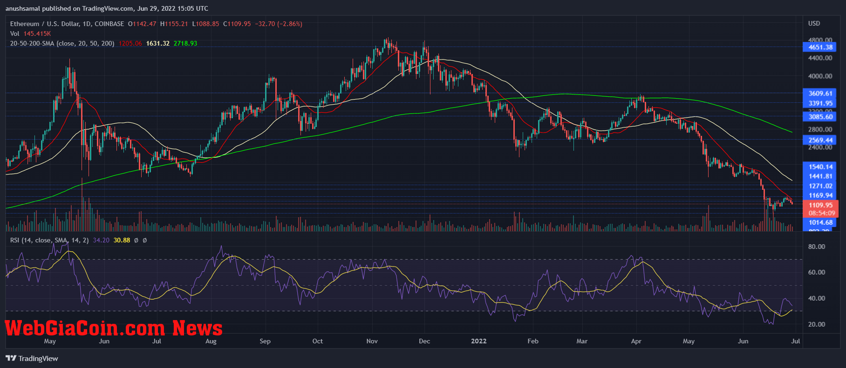The width and height of the screenshot is (846, 368).
Task: Click the RSI moving average value 30.88
Action: [x=122, y=240]
